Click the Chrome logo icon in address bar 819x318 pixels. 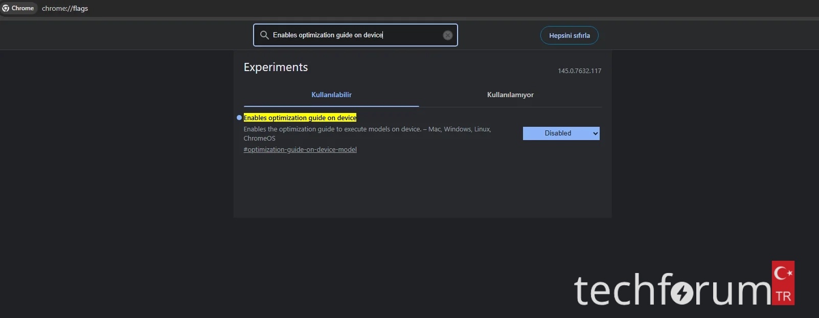coord(6,8)
